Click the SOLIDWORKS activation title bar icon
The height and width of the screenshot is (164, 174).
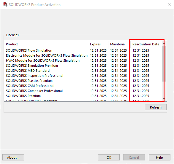(5, 4)
